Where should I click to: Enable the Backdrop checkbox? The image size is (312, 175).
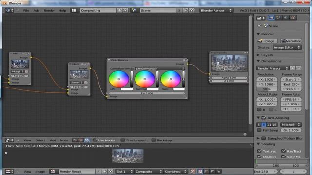(x=154, y=140)
